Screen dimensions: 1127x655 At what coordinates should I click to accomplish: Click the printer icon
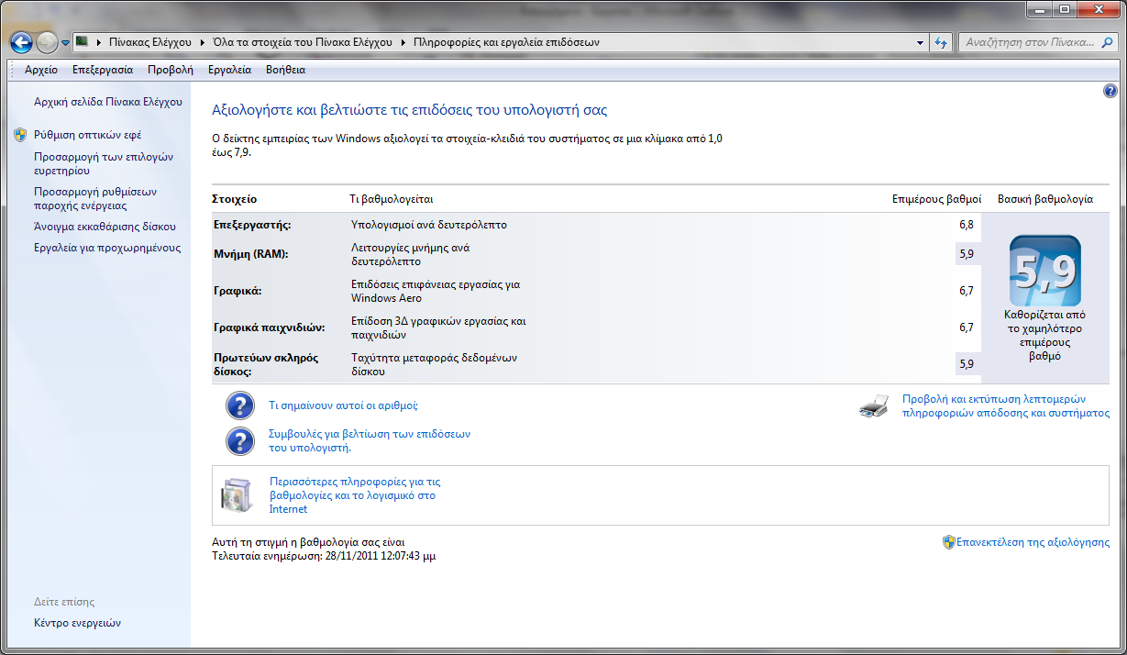pos(874,405)
